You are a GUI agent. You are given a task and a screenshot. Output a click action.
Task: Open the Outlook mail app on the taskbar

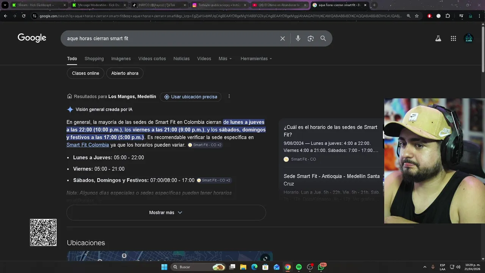click(x=277, y=267)
